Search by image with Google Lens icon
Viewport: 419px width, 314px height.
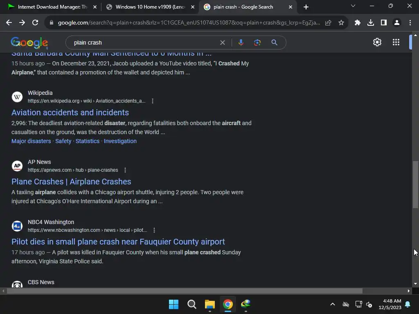pos(257,43)
